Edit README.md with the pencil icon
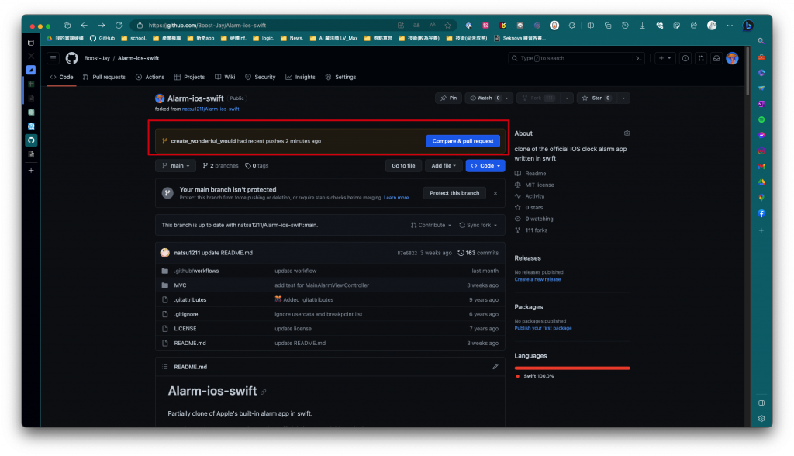This screenshot has height=456, width=794. [x=495, y=367]
